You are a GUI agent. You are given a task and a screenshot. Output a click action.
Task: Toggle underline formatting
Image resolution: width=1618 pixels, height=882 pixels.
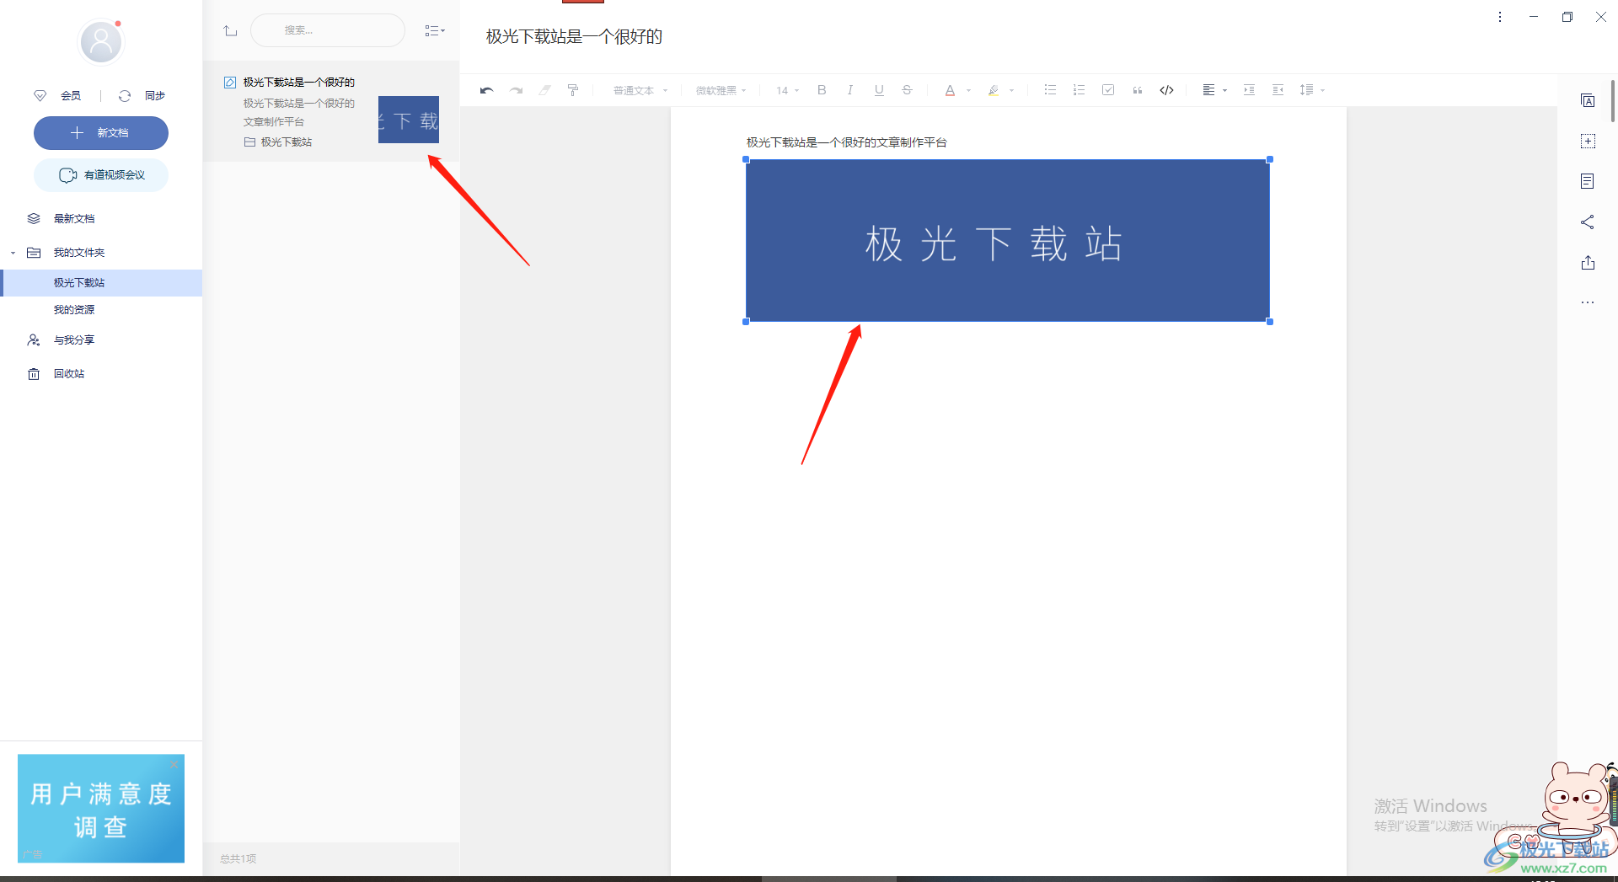tap(879, 90)
